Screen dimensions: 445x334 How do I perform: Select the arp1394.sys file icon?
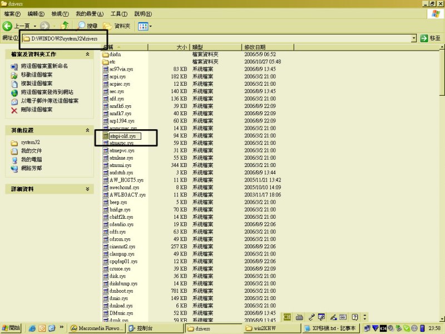pos(106,121)
